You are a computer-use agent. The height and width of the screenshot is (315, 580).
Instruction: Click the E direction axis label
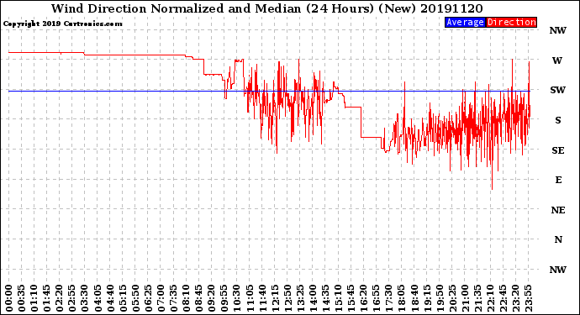[558, 180]
